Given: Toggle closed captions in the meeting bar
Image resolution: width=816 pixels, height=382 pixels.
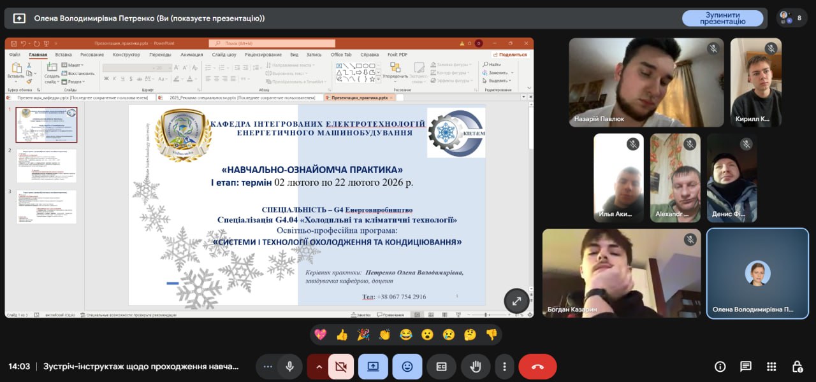Looking at the screenshot, I should tap(441, 367).
